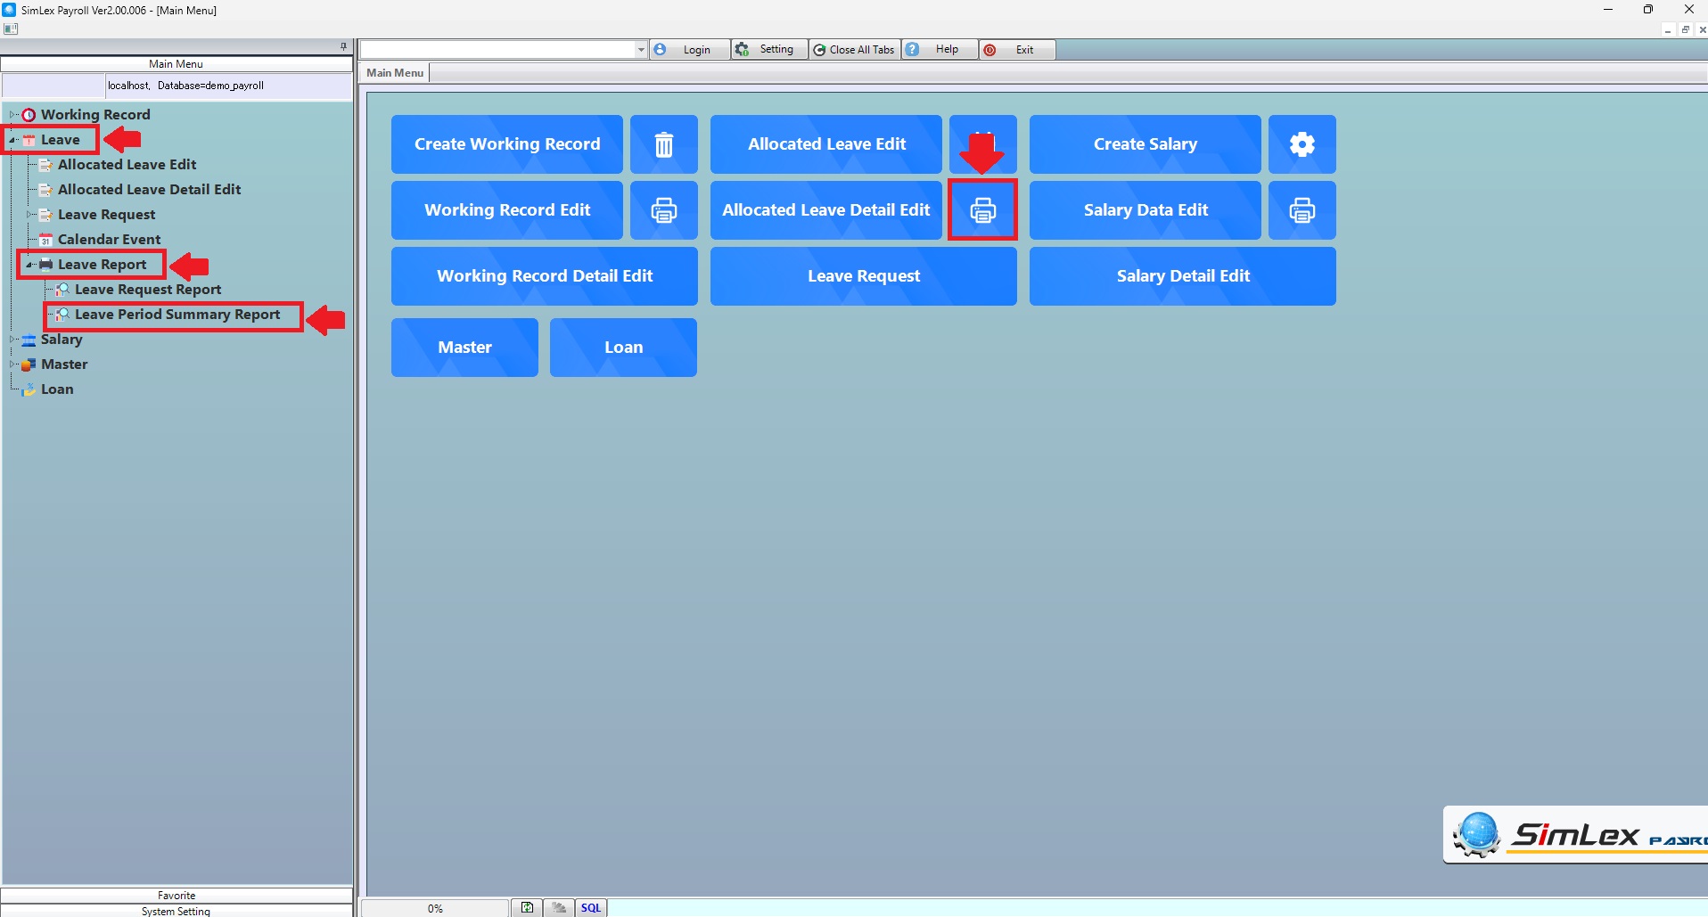
Task: Open the toolbar combo box dropdown arrow
Action: click(x=641, y=50)
